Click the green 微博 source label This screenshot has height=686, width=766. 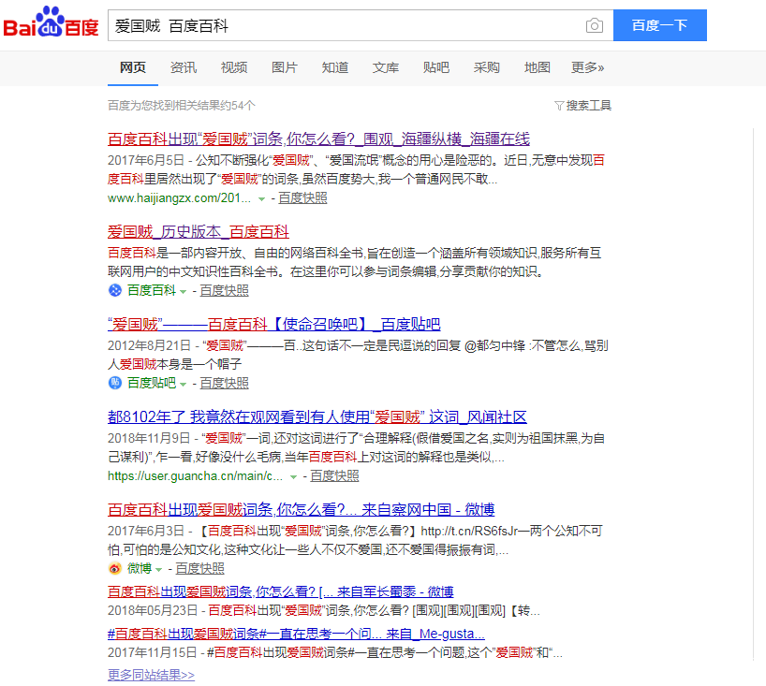(140, 568)
